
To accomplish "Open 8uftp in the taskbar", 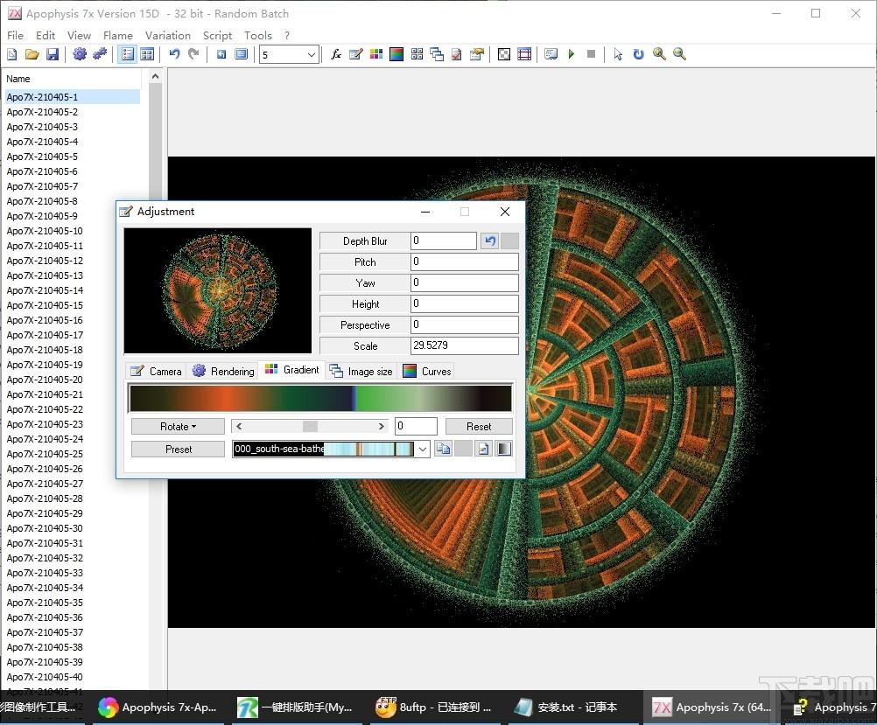I will 434,708.
